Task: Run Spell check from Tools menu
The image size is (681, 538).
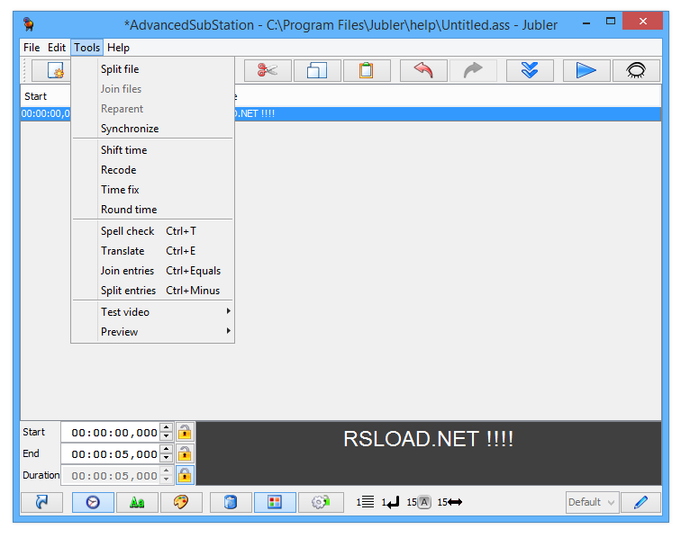Action: [152, 231]
